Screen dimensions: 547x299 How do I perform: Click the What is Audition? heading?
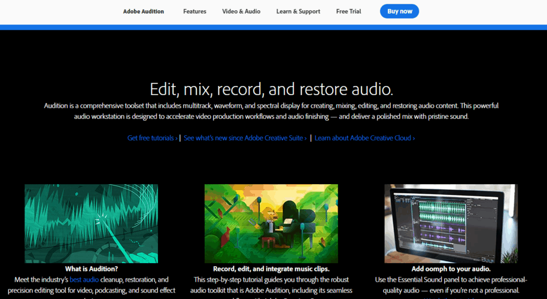click(x=92, y=269)
